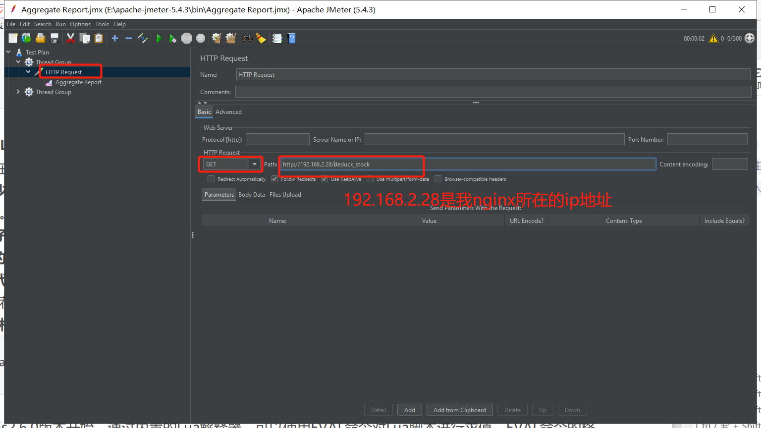Click the thread count globe icon
The image size is (761, 428).
coord(750,38)
